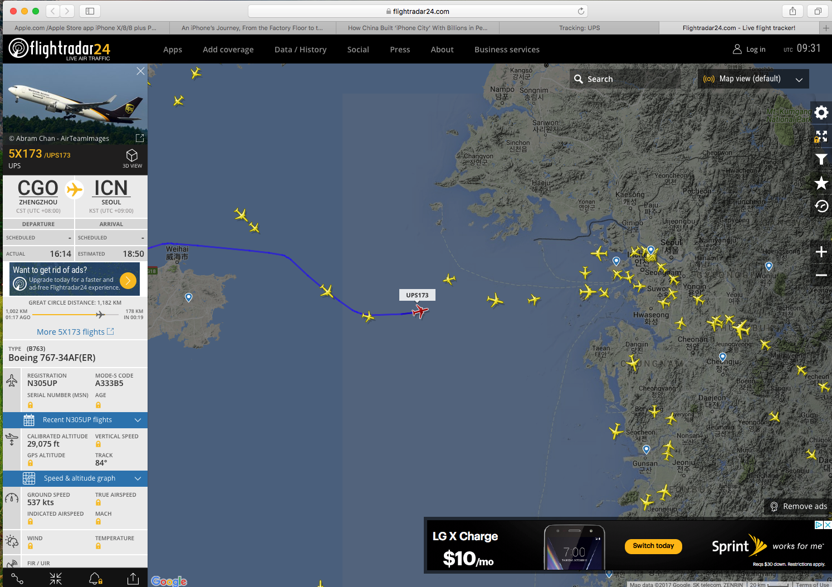Click the share icon at panel bottom

pyautogui.click(x=133, y=579)
